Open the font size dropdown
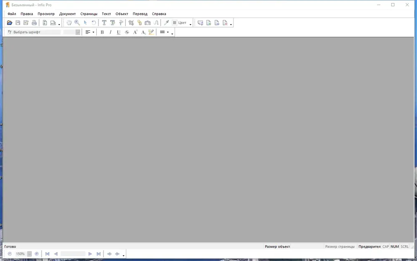The height and width of the screenshot is (261, 417). click(x=78, y=32)
